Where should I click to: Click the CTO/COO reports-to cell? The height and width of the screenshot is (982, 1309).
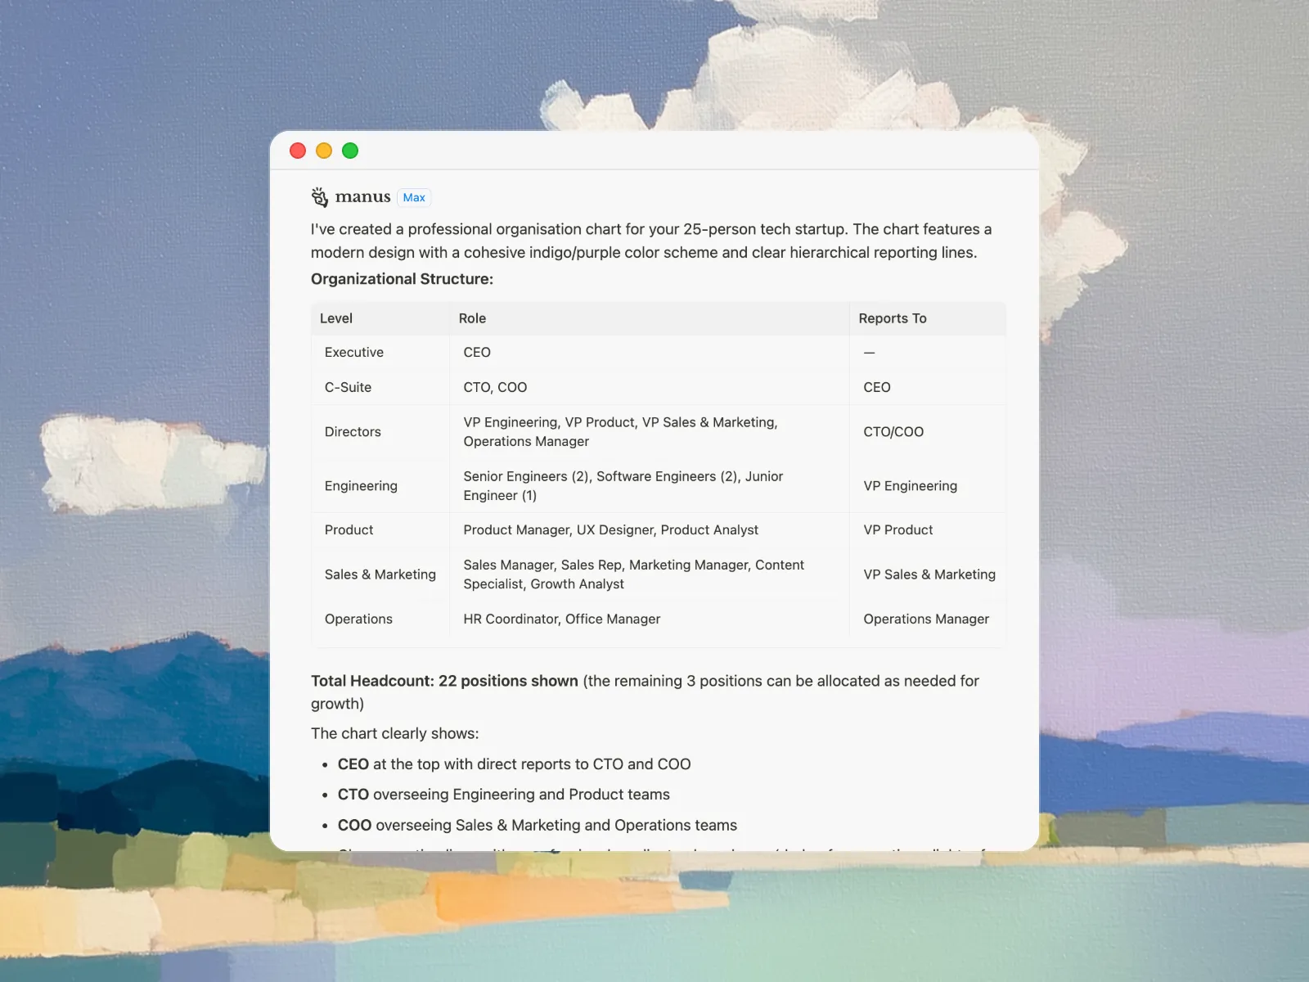tap(893, 432)
